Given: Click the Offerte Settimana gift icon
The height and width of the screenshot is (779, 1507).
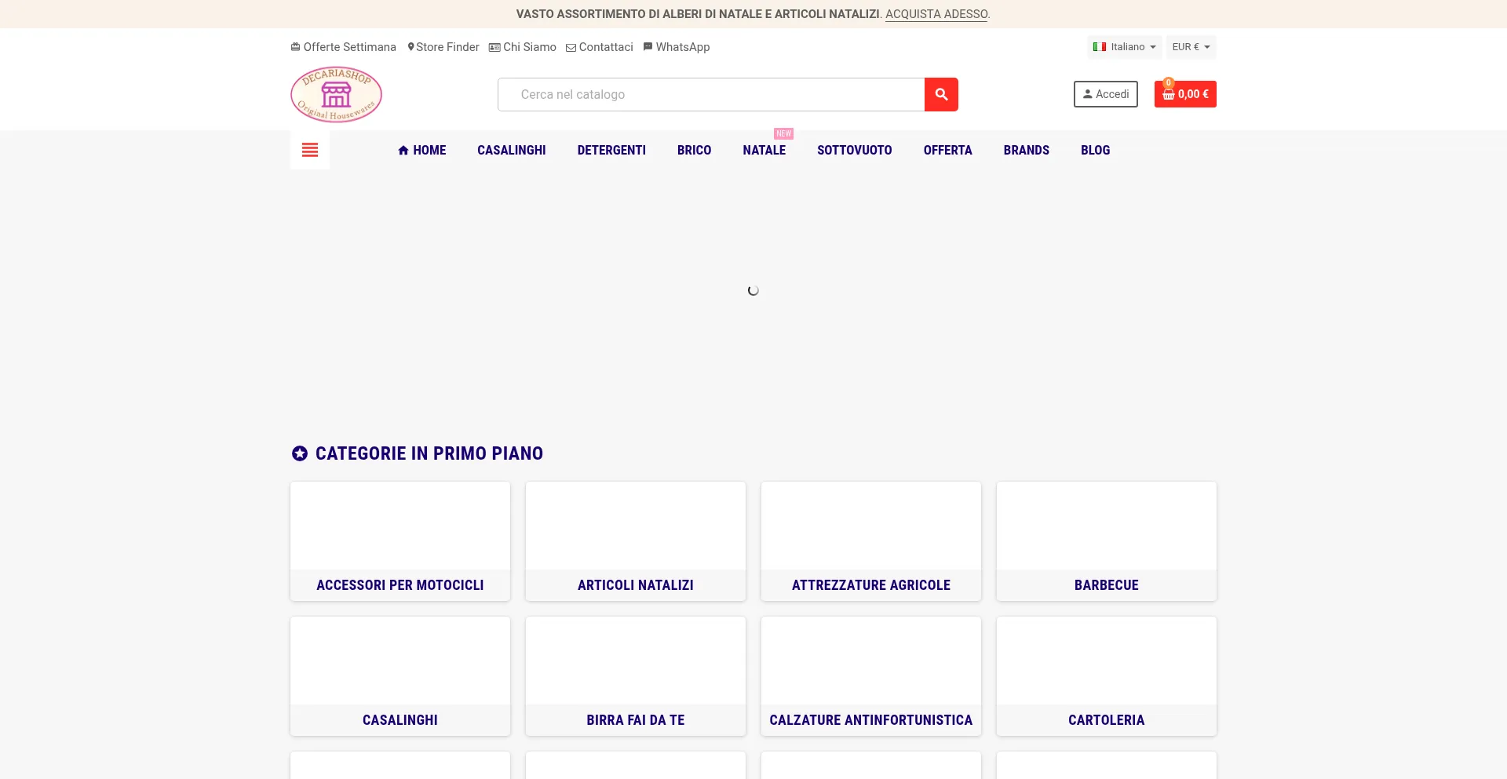Looking at the screenshot, I should point(295,47).
